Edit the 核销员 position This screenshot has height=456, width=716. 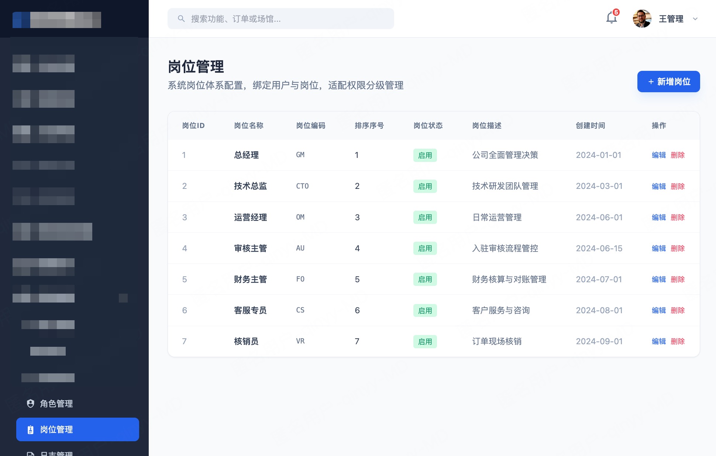(x=659, y=341)
